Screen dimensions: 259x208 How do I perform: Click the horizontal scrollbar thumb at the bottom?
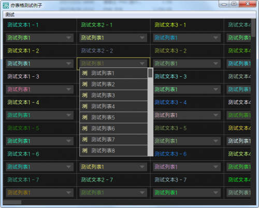point(12,202)
